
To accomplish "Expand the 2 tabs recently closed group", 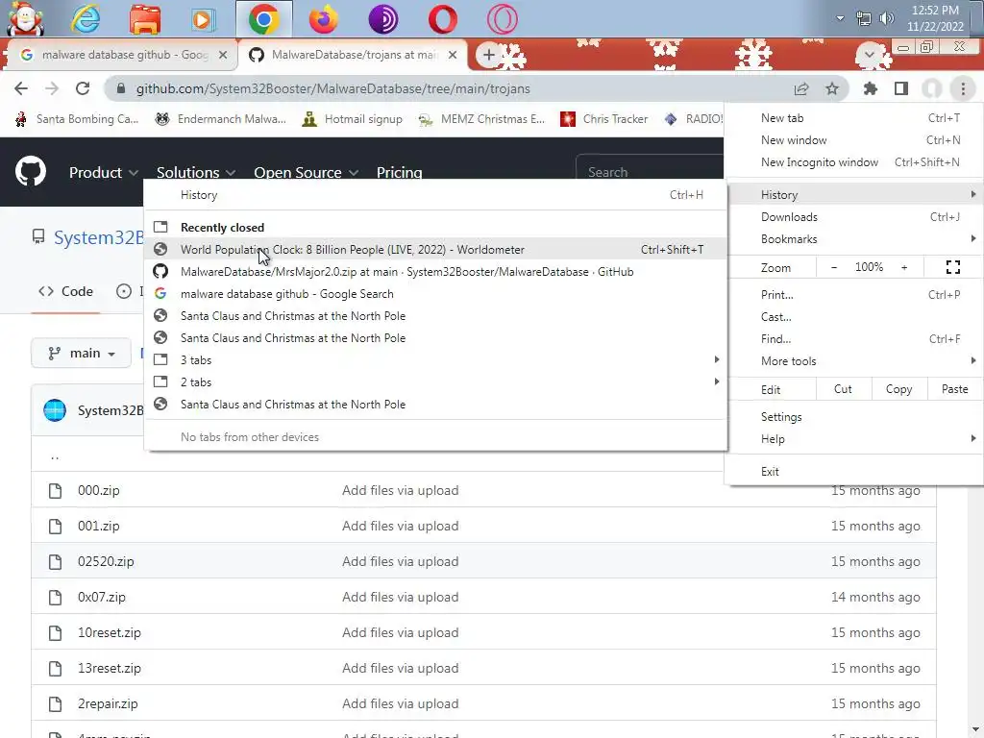I will click(x=436, y=382).
